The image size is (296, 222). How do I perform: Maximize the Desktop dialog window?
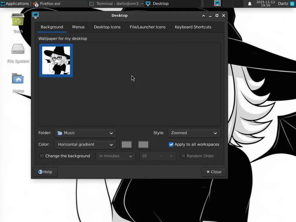click(217, 16)
